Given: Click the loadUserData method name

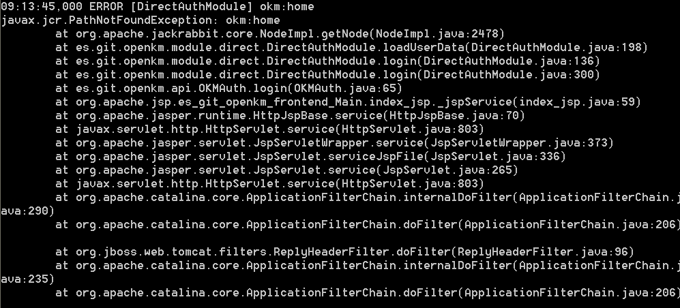Looking at the screenshot, I should click(x=424, y=47).
